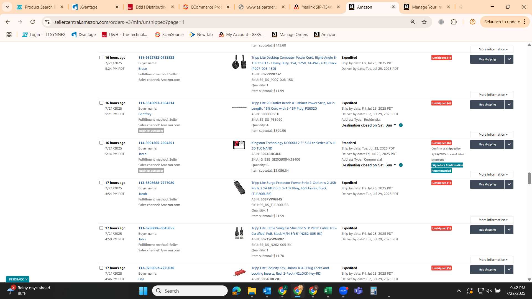532x299 pixels.
Task: Open File Explorer from taskbar
Action: 252,291
